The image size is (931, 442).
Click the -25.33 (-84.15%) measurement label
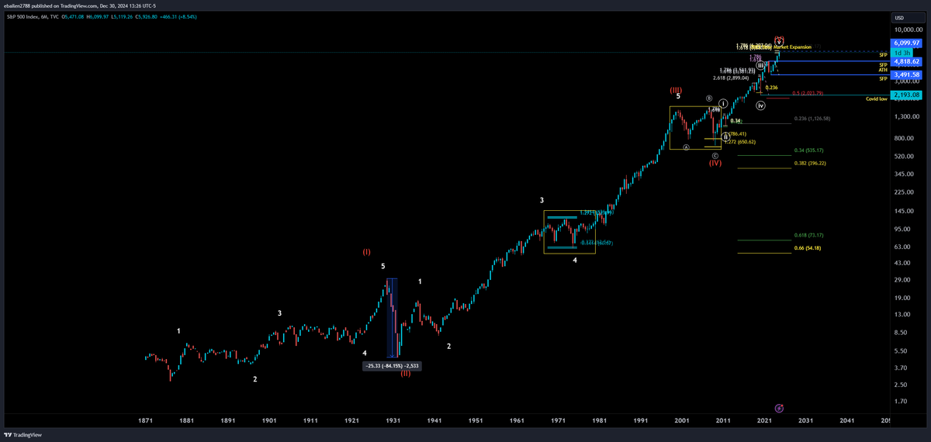pos(392,365)
